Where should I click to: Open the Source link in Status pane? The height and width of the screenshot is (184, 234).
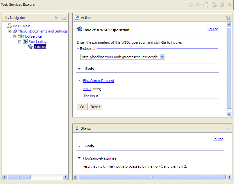coord(218,139)
